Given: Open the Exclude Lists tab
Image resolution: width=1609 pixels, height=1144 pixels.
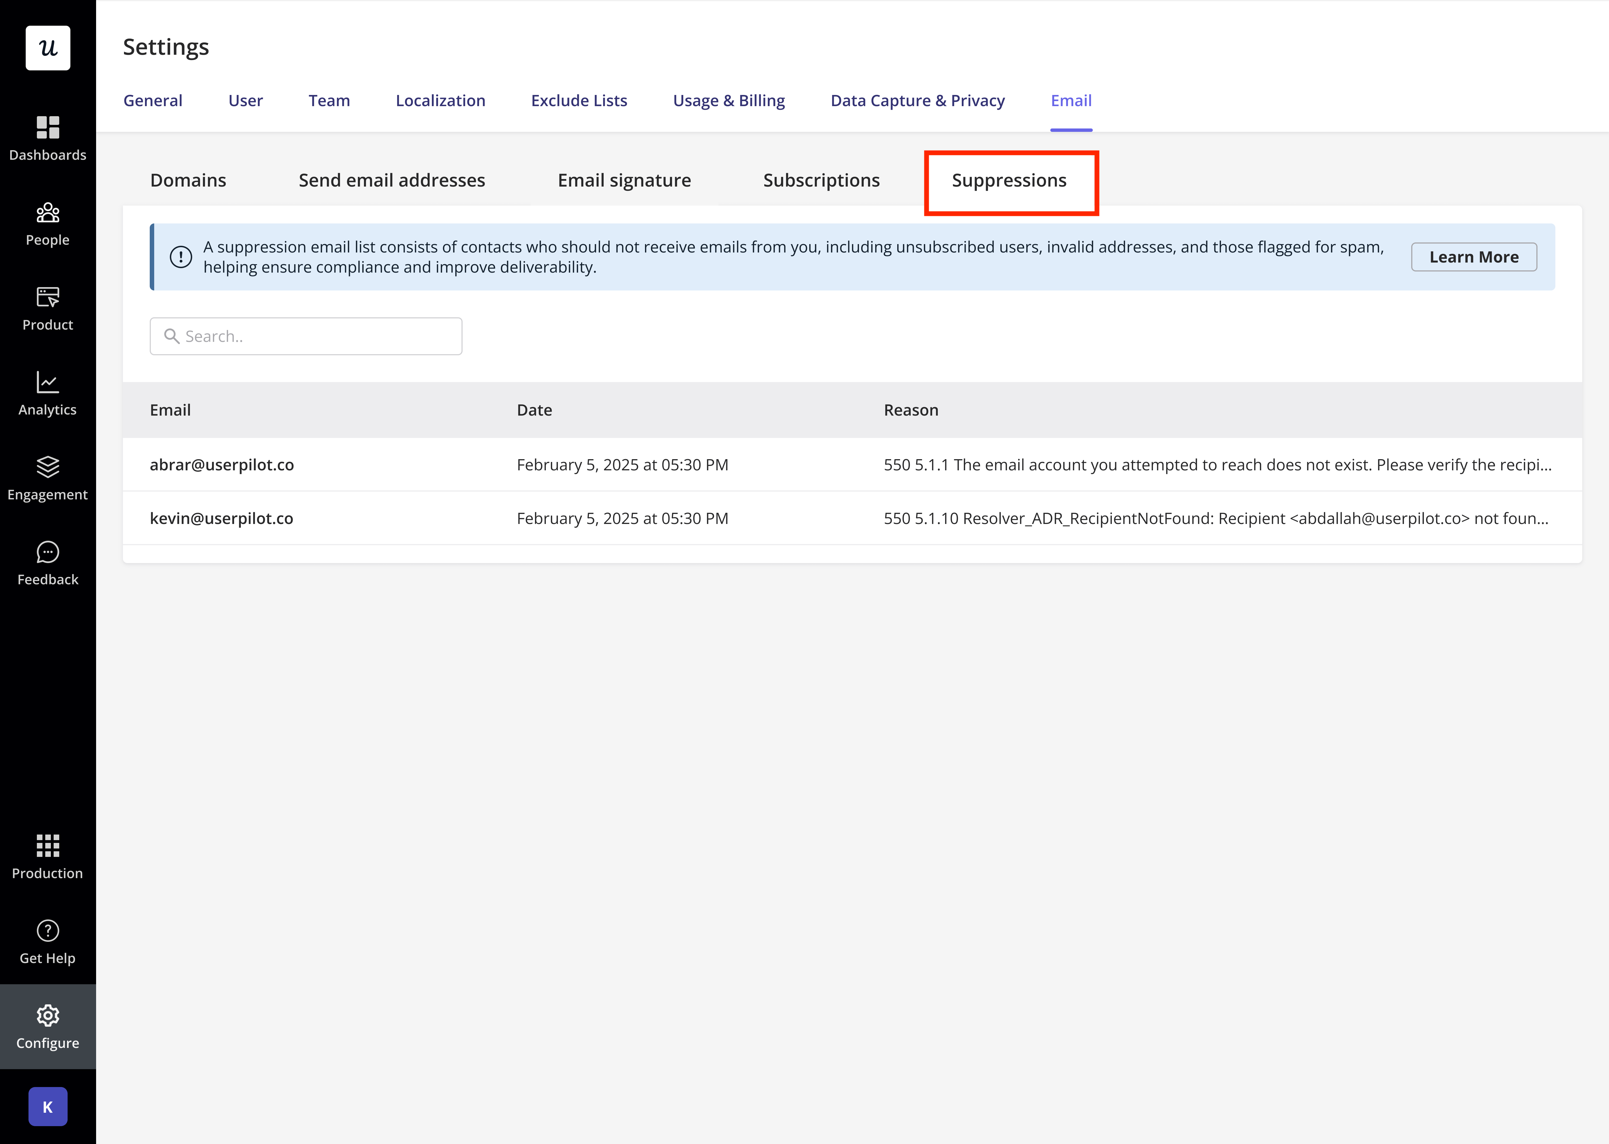Looking at the screenshot, I should 579,101.
